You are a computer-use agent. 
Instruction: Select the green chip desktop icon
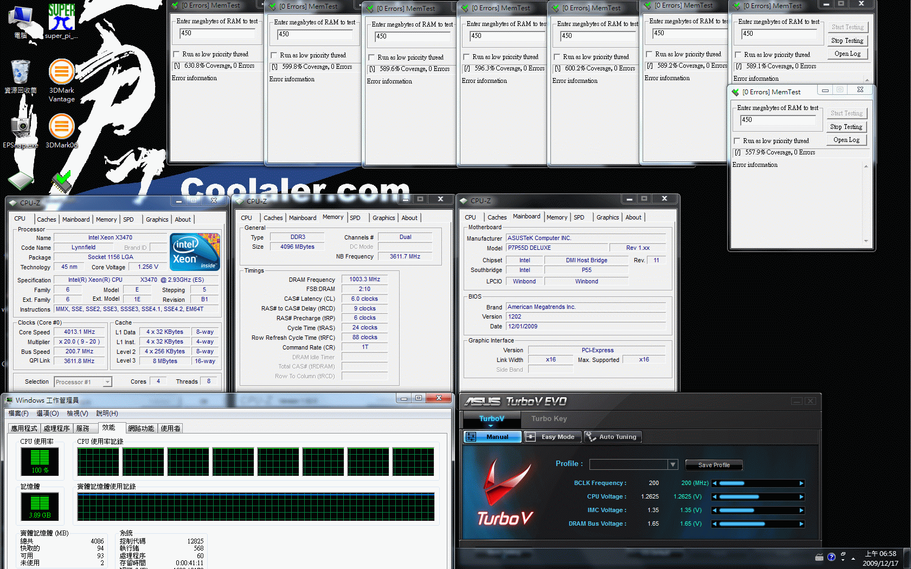[21, 180]
